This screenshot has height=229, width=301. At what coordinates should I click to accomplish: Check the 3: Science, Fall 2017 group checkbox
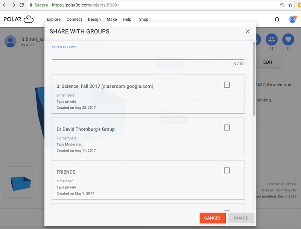227,85
